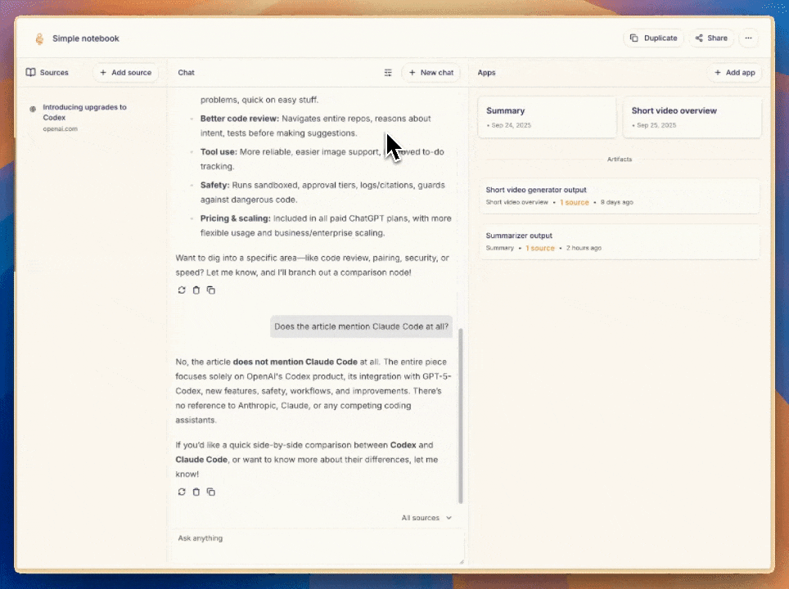Click the Sep 25, 2025 date
Screen dimensions: 789x589
coord(656,125)
